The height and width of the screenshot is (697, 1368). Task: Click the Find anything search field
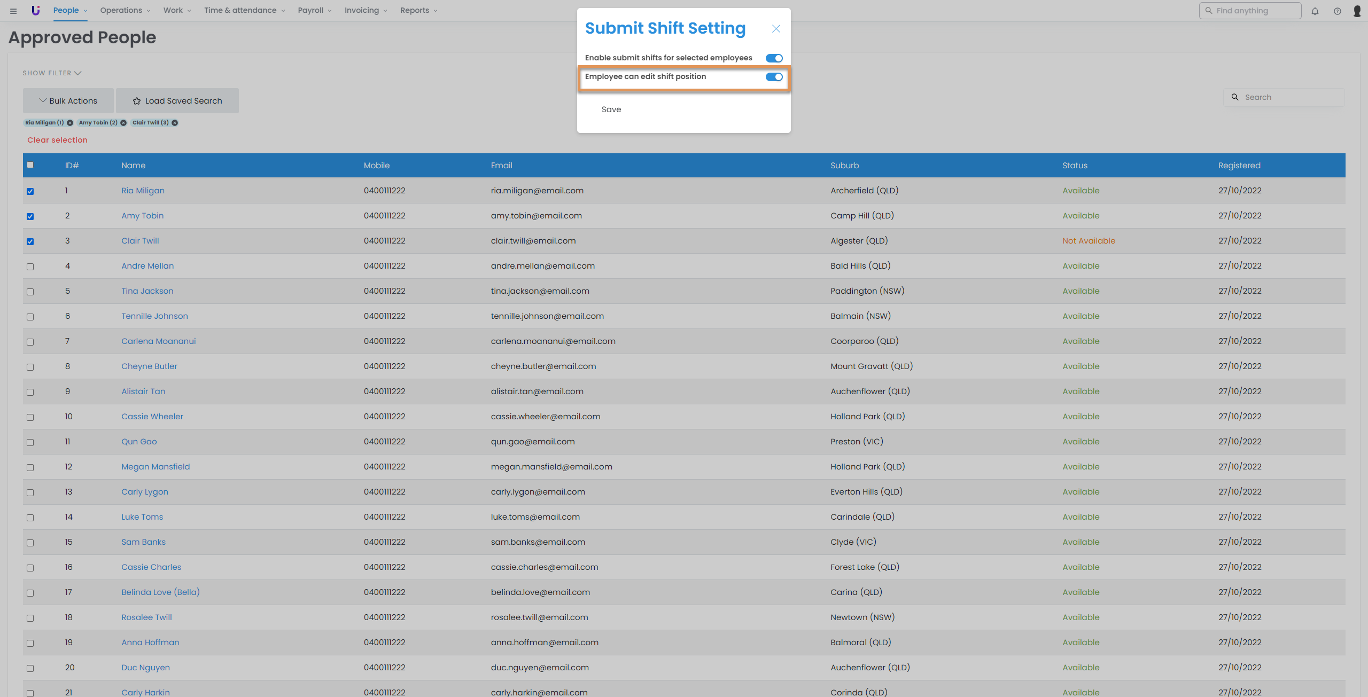1250,11
